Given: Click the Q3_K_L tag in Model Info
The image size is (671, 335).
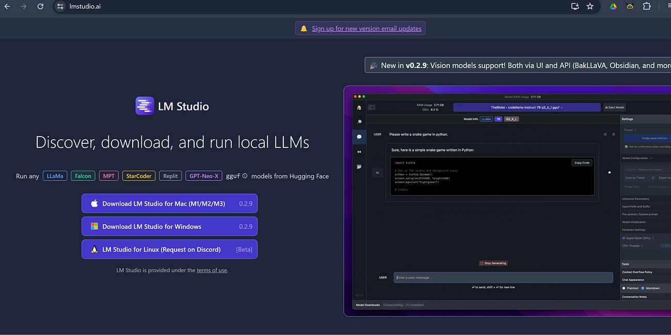Looking at the screenshot, I should [512, 119].
